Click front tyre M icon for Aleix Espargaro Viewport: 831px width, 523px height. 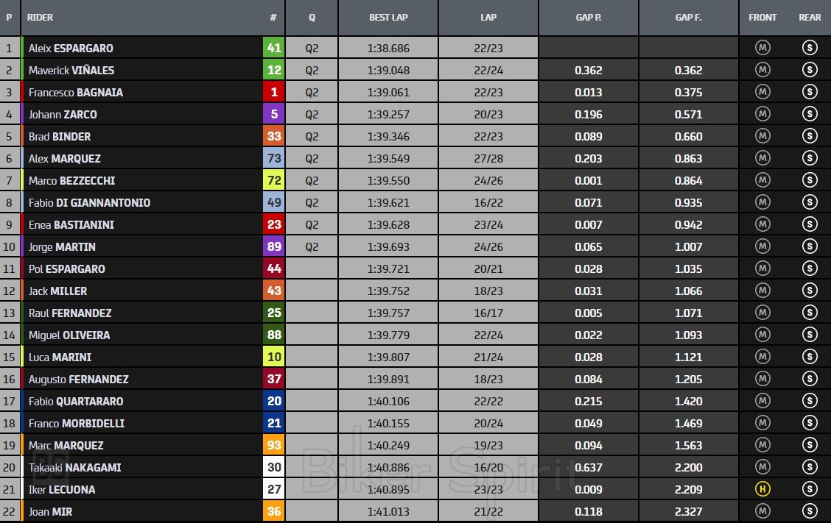pos(762,49)
